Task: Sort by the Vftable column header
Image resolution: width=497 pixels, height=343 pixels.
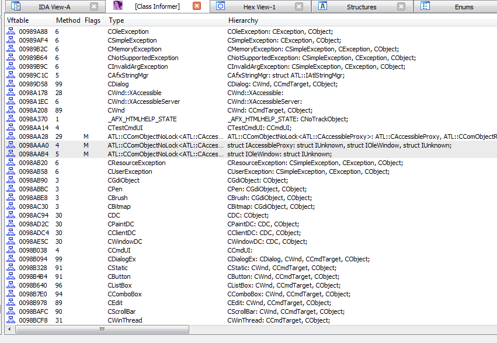Action: [28, 20]
